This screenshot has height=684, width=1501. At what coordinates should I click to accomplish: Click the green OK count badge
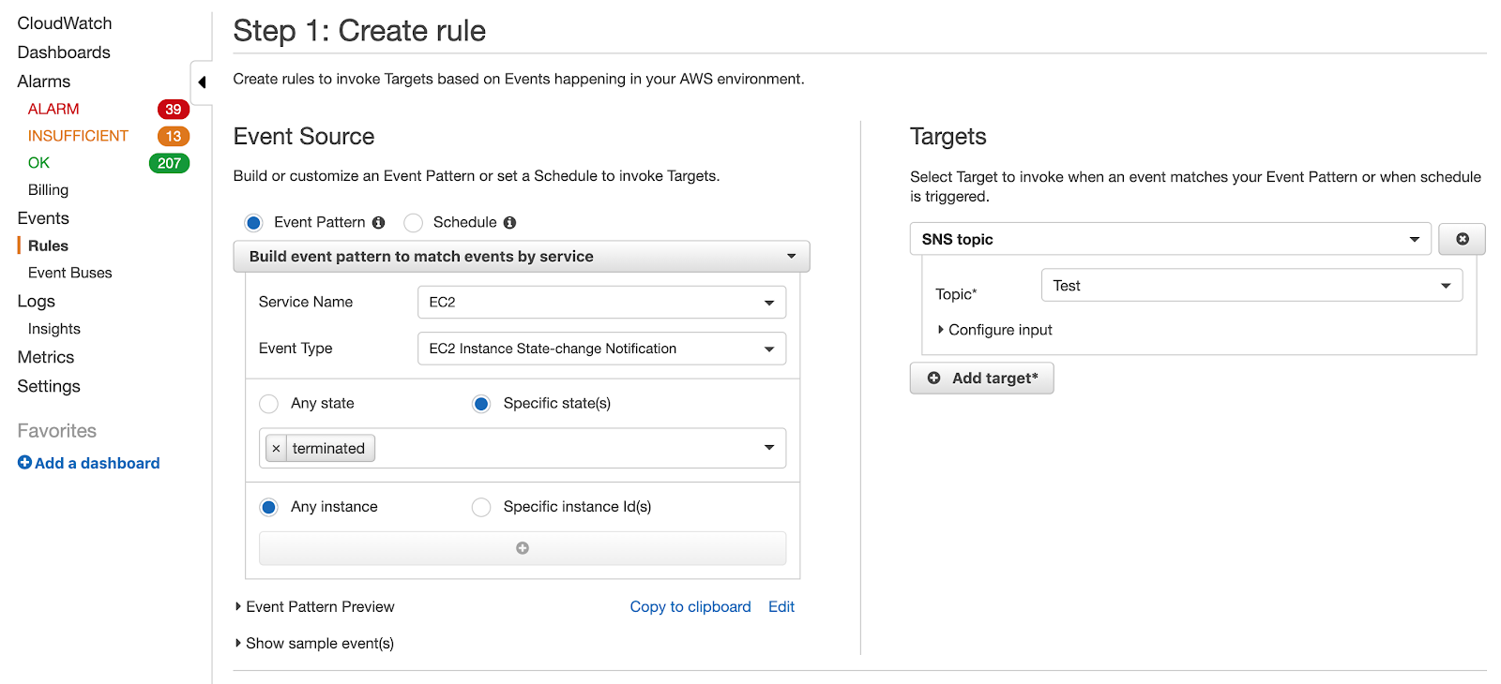[x=169, y=163]
